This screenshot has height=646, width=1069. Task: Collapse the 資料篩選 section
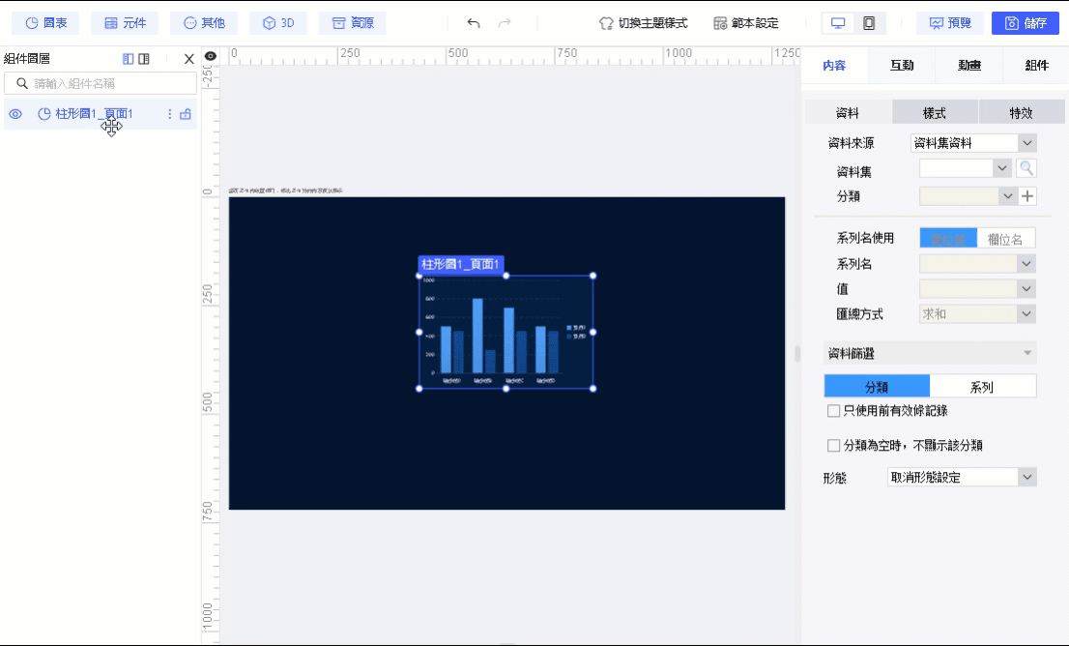click(930, 353)
